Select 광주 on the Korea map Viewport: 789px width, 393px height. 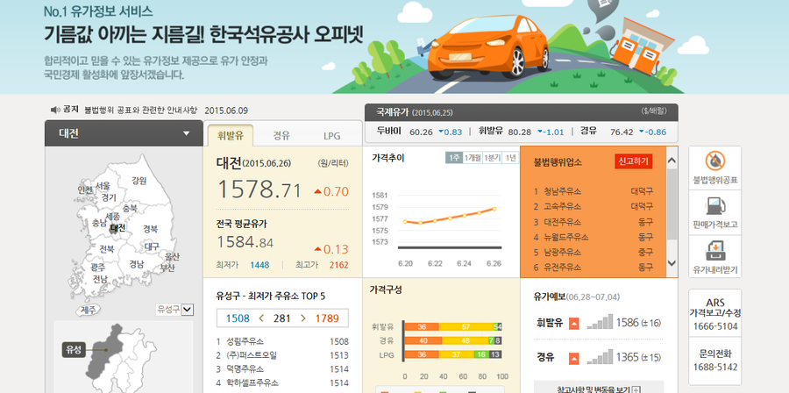point(97,268)
